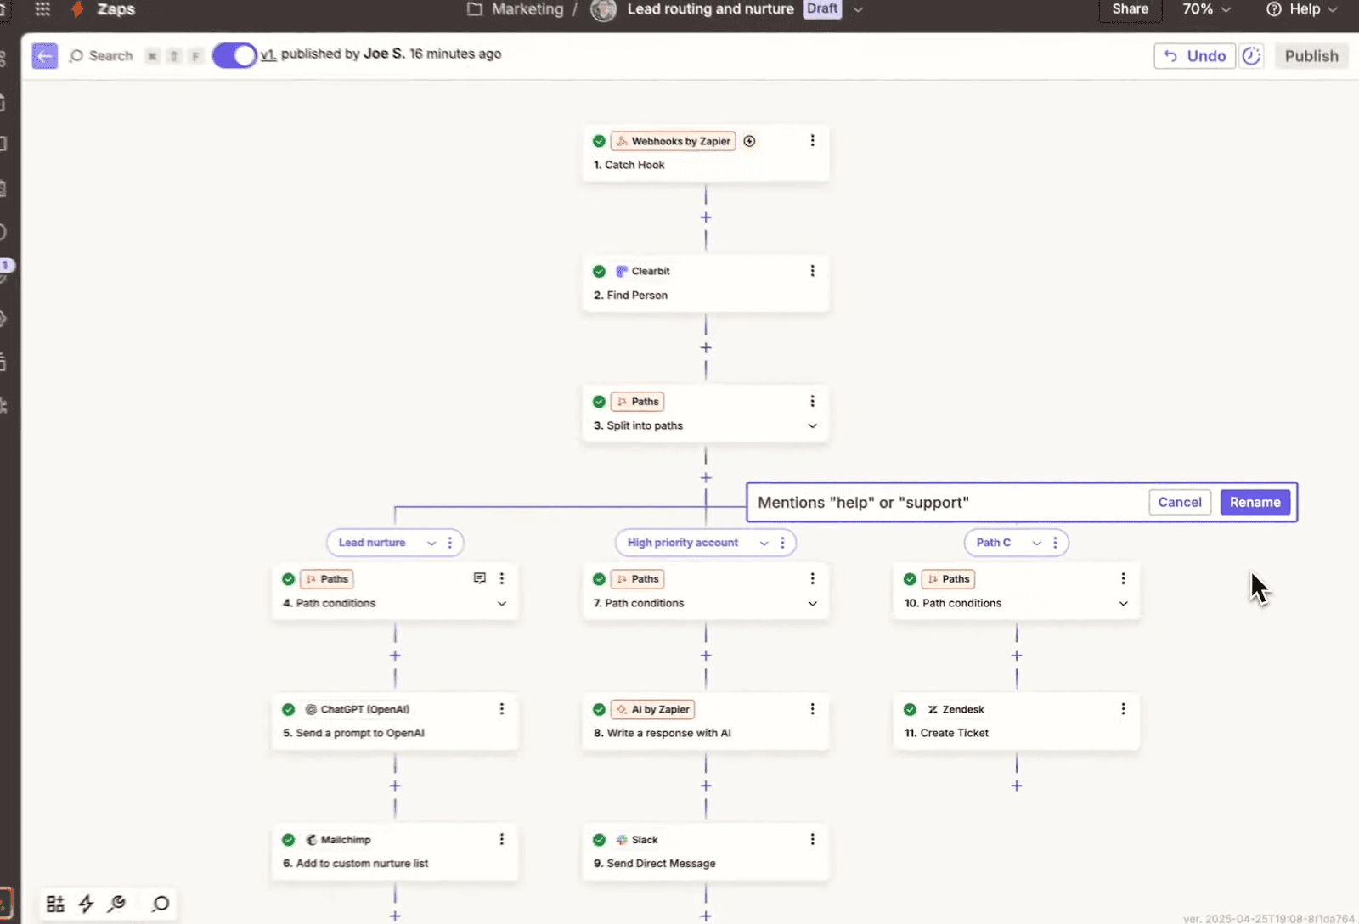Click the Draft status badge
This screenshot has width=1359, height=924.
(822, 8)
